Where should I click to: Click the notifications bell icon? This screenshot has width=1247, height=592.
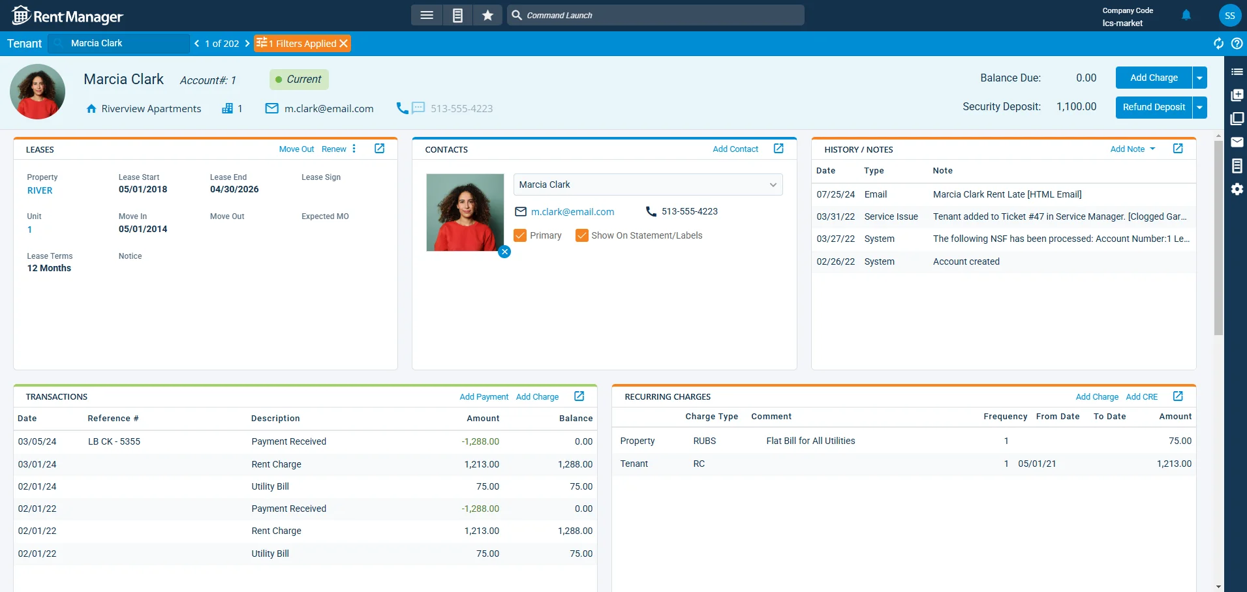1186,15
